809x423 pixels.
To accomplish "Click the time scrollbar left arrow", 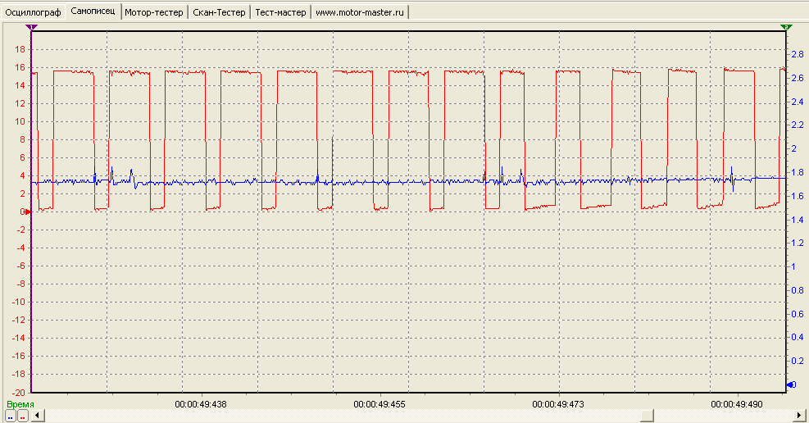I will (38, 416).
